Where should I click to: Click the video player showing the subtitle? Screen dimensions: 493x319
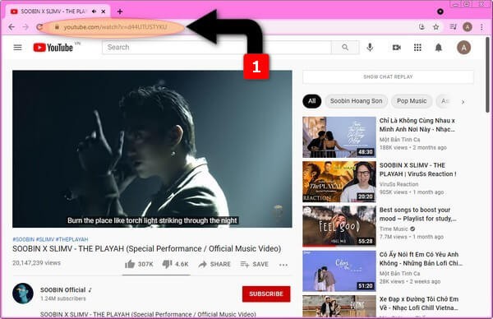(x=152, y=149)
